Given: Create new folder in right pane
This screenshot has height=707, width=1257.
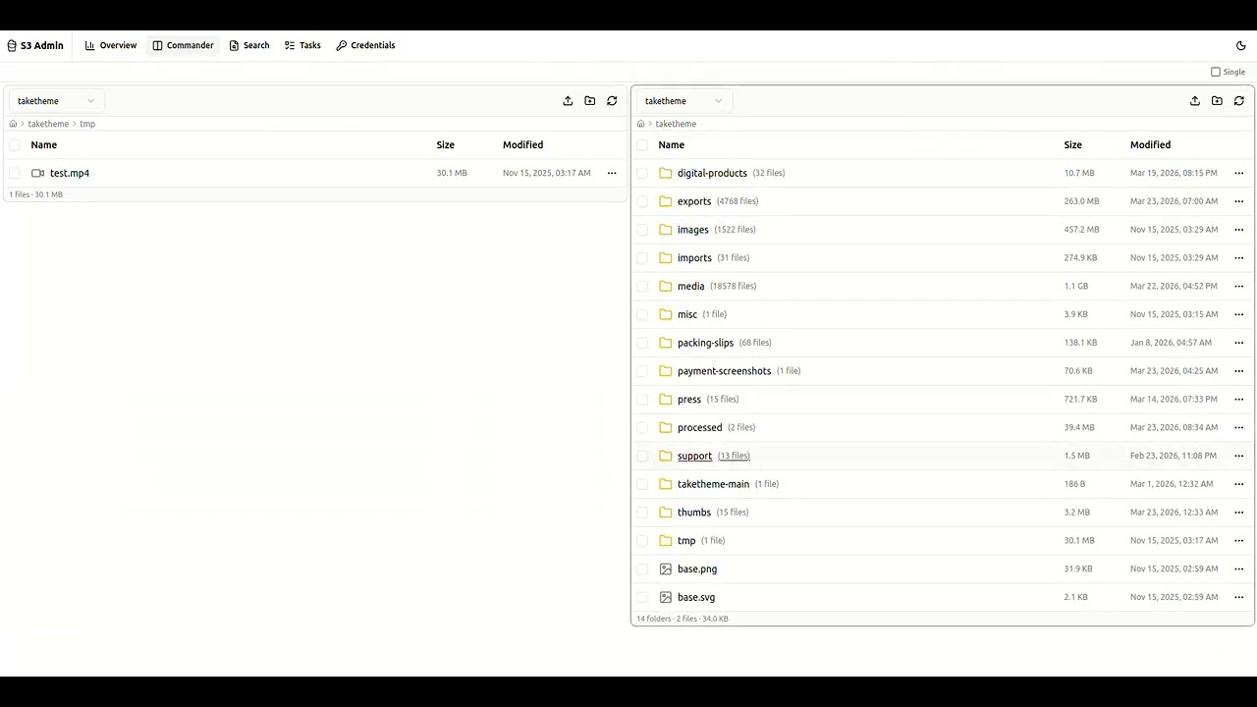Looking at the screenshot, I should pos(1217,101).
